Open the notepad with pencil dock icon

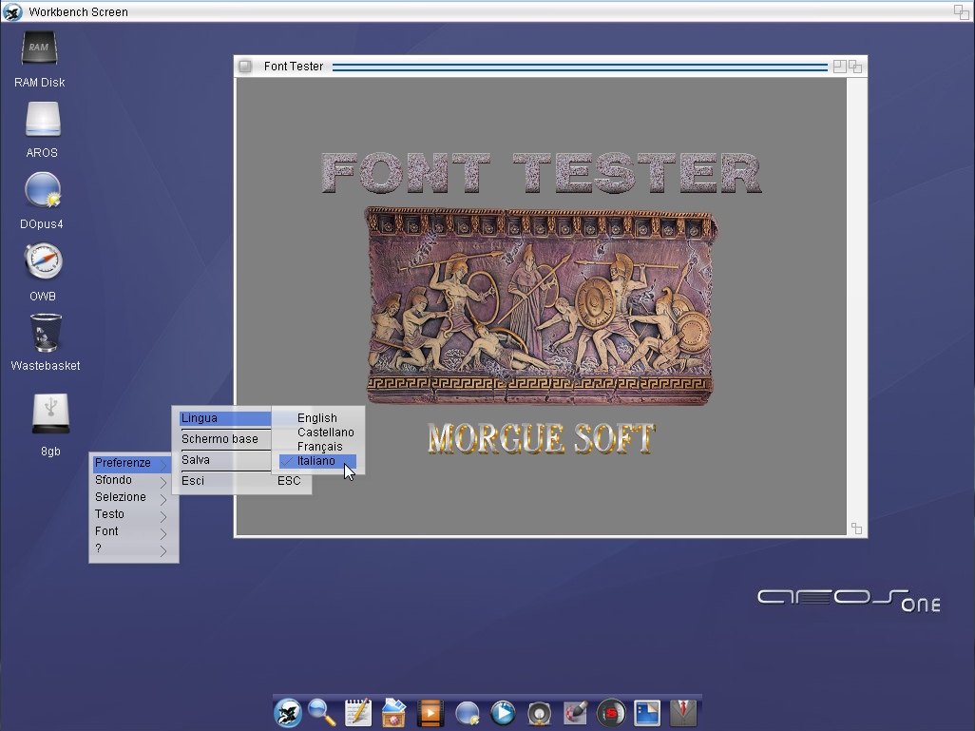358,712
